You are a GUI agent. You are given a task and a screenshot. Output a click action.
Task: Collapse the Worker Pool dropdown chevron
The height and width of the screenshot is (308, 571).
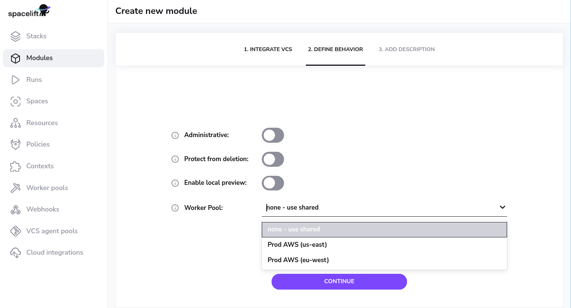tap(502, 207)
